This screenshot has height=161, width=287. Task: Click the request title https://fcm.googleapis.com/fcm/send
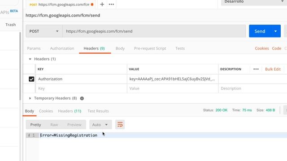click(63, 15)
